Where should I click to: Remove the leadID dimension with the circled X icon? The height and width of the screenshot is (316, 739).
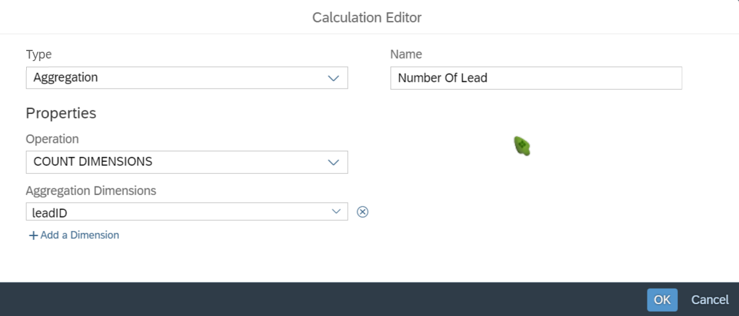363,212
